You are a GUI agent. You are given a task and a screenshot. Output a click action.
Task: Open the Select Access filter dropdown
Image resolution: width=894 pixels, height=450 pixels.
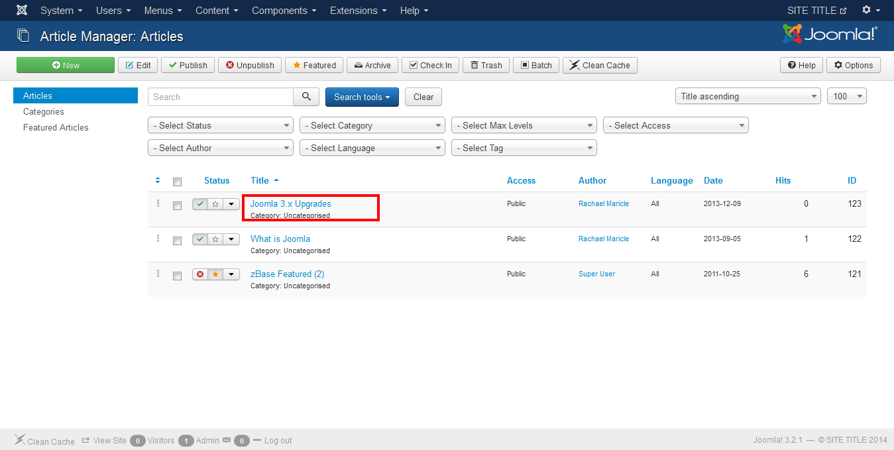[676, 125]
